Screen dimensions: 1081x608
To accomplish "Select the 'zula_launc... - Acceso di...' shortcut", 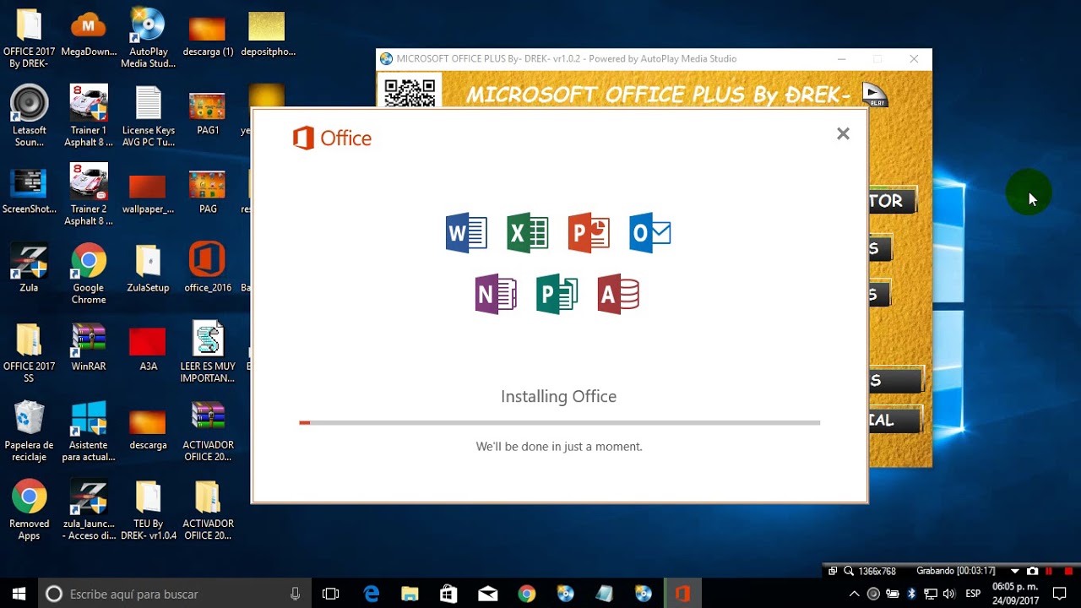I will (89, 510).
